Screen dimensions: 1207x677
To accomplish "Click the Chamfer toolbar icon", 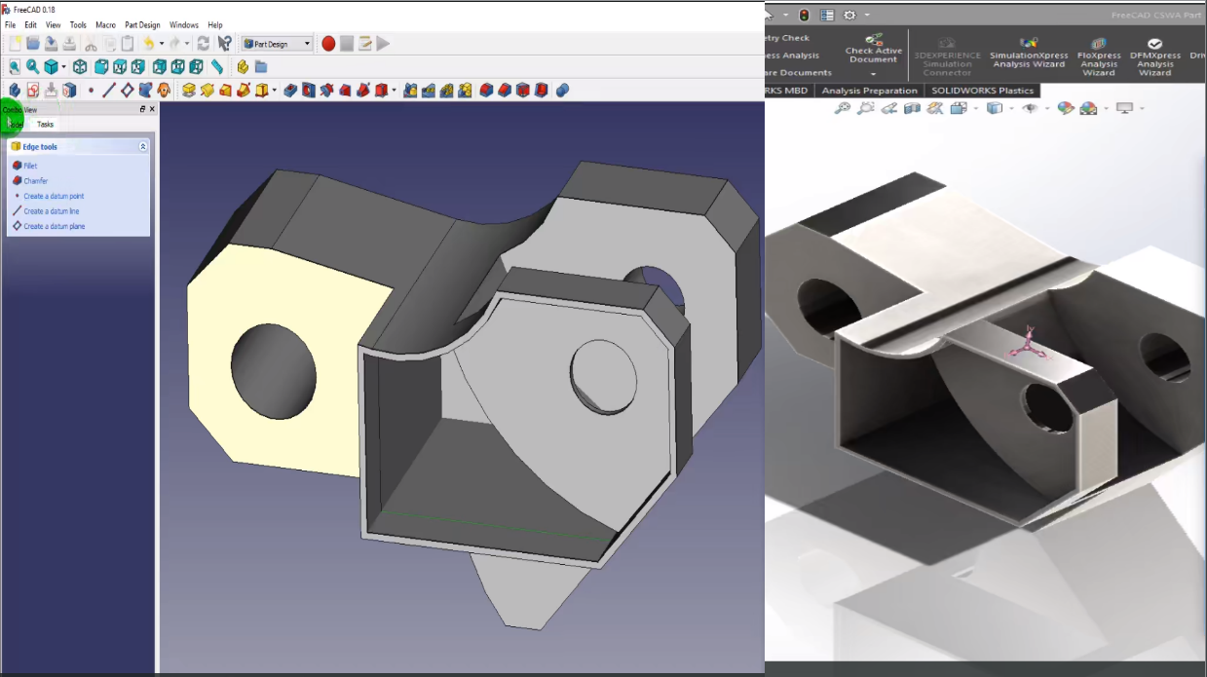I will coord(505,90).
